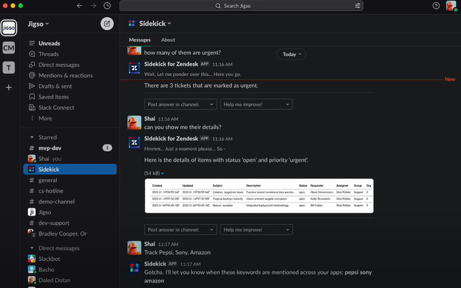The image size is (461, 288).
Task: View history using the clock icon
Action: [107, 6]
